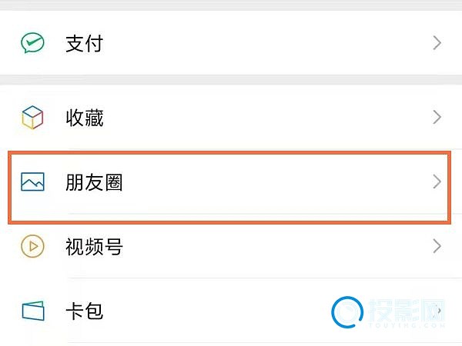Click the 投影网 watermark text
This screenshot has height=346, width=462.
click(x=405, y=309)
